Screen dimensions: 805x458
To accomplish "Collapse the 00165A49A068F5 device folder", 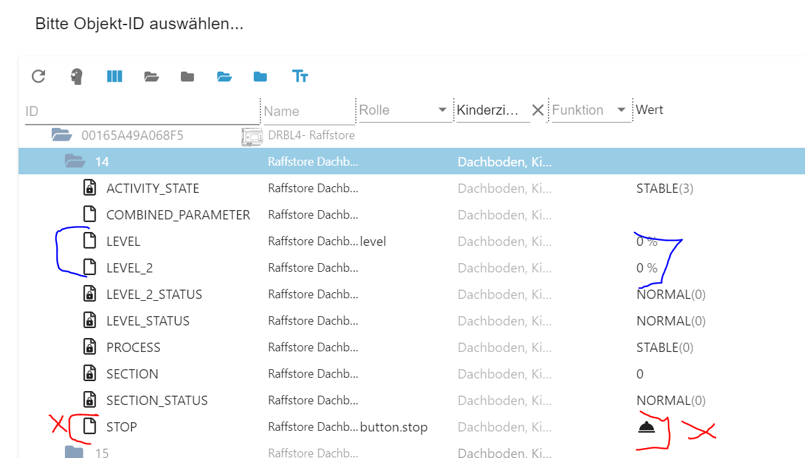I will tap(61, 135).
